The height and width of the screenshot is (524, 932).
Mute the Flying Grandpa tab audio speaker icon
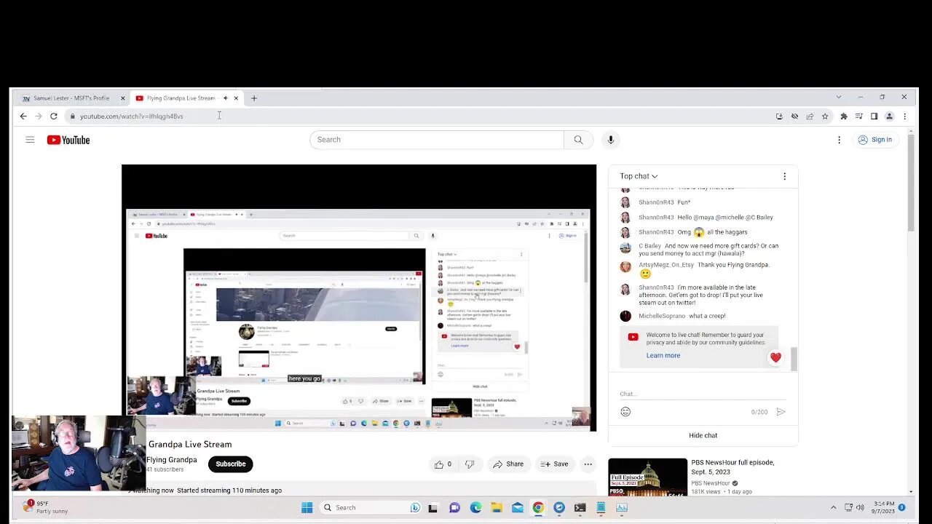(x=225, y=98)
